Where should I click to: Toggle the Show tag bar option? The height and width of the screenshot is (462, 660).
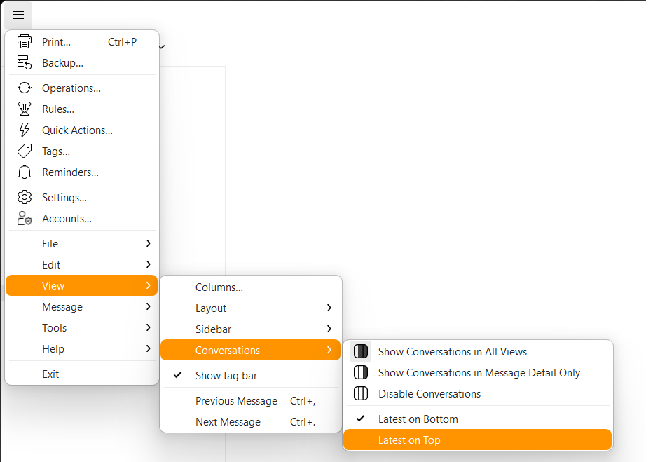point(251,376)
